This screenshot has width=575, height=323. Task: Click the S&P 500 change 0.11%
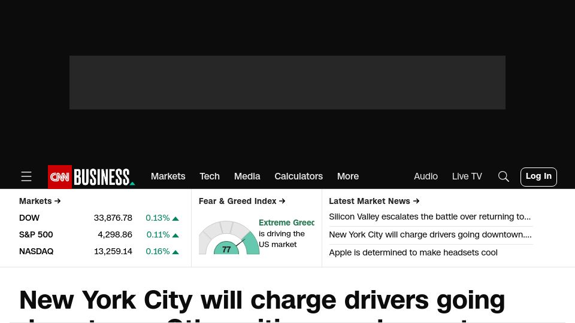158,234
